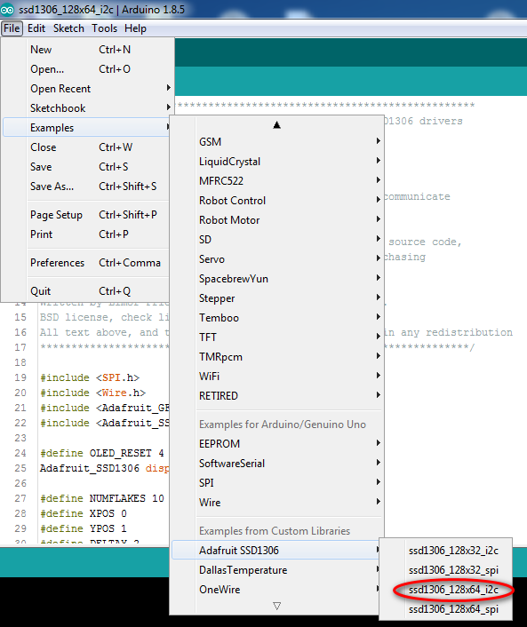Click the scroll-down arrow in the Examples list
Screen dimensions: 527x627
point(276,606)
